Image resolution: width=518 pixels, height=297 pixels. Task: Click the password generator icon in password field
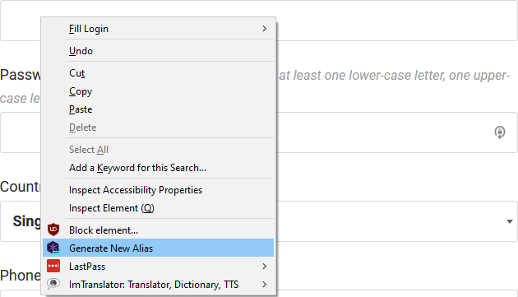click(x=500, y=132)
